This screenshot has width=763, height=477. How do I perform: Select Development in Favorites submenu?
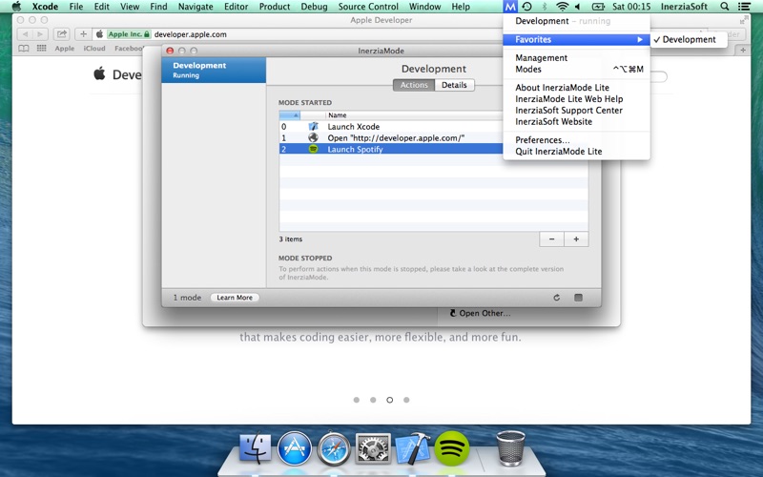[689, 39]
